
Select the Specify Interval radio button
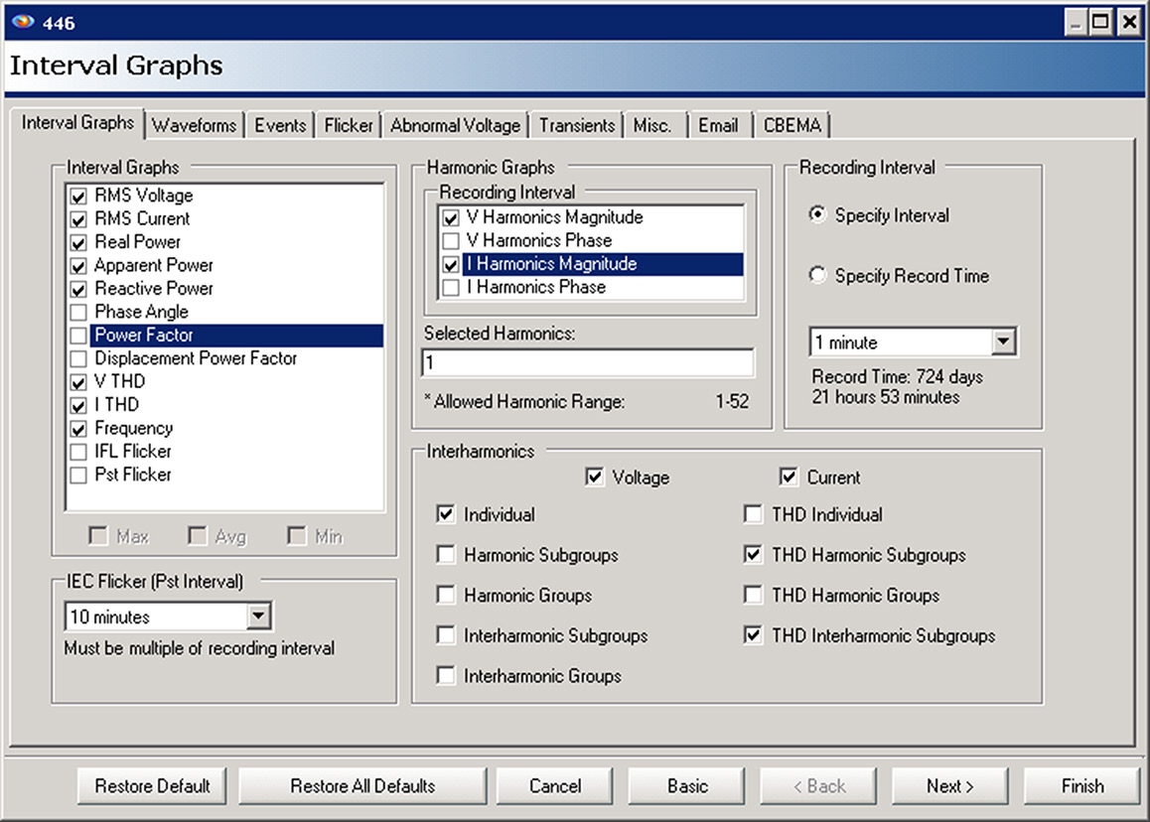point(817,214)
